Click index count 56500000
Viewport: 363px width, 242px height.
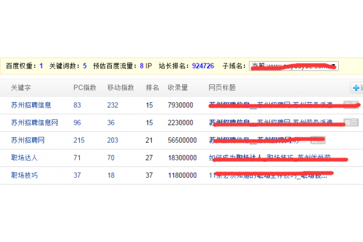point(182,140)
